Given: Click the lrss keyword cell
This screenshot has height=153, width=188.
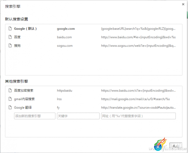Looking at the screenshot, I should (x=59, y=99).
